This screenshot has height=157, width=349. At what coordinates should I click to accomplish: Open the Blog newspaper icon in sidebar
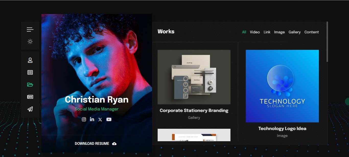click(x=30, y=97)
